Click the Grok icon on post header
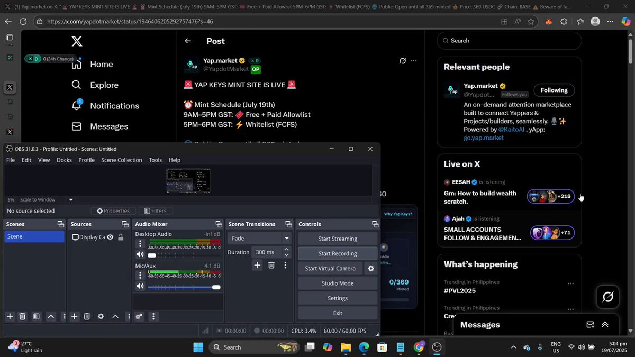635x357 pixels. [x=403, y=61]
